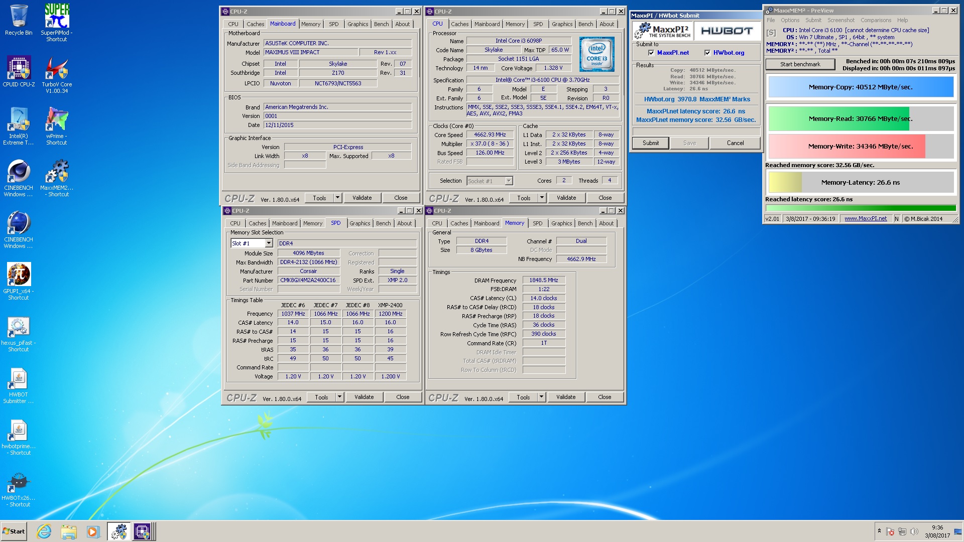This screenshot has height=542, width=964.
Task: Launch TurboV Core V1.00.34 icon
Action: tap(57, 74)
